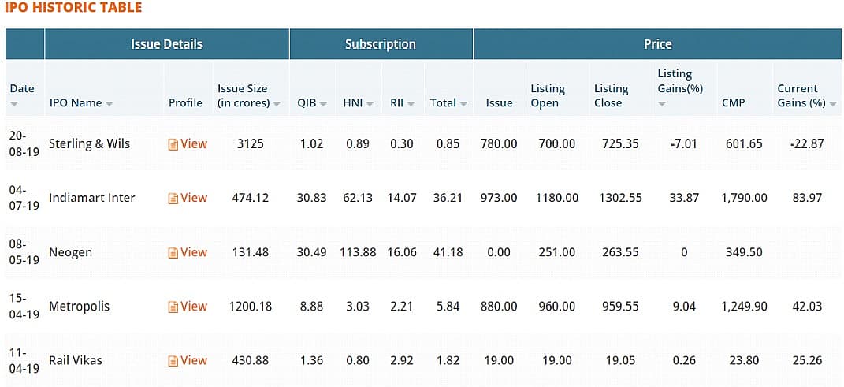Sort by QIB subscription arrow
This screenshot has height=387, width=844.
[x=323, y=103]
